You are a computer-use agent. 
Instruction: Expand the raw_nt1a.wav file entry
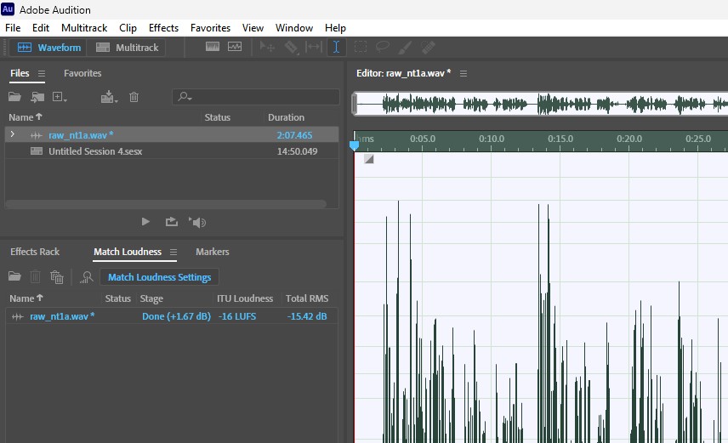12,134
